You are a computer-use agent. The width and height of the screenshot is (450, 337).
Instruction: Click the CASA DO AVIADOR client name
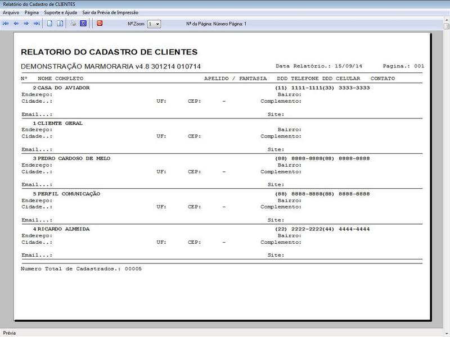coord(64,88)
